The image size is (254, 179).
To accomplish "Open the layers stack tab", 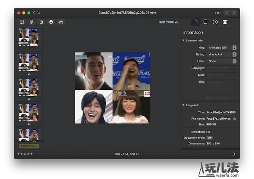I will pyautogui.click(x=225, y=22).
